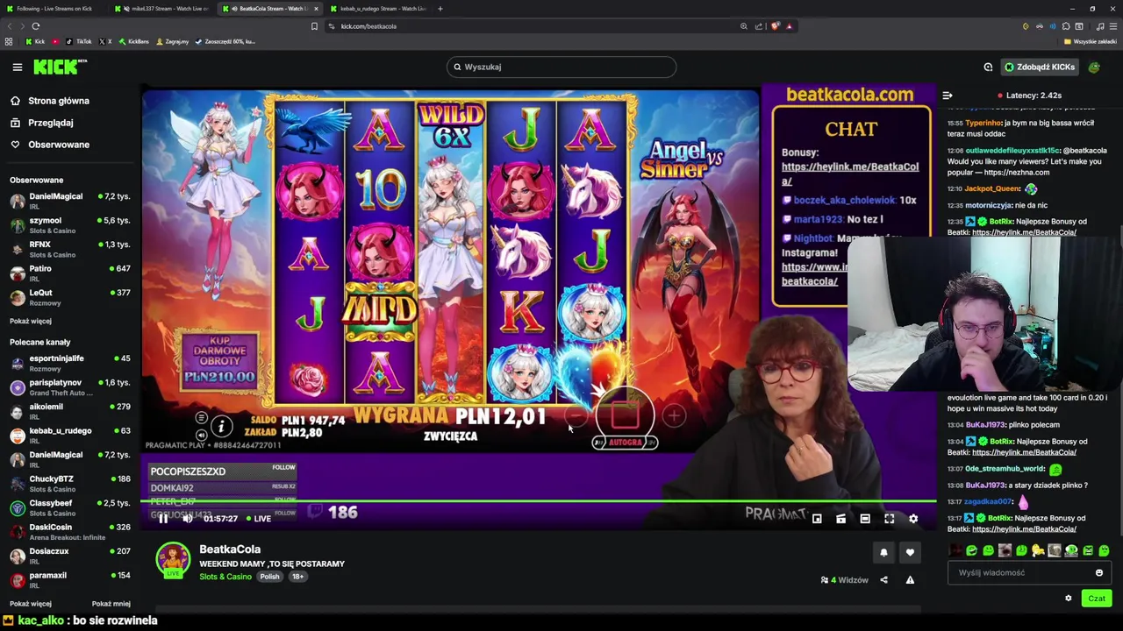1123x631 pixels.
Task: Open a new browser tab
Action: point(440,9)
